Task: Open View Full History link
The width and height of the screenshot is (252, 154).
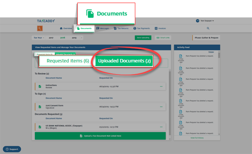Action: [x=197, y=138]
